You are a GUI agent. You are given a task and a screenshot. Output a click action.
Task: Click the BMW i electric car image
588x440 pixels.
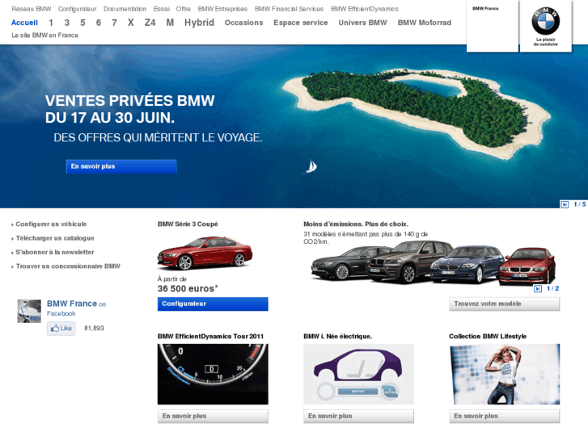[358, 374]
